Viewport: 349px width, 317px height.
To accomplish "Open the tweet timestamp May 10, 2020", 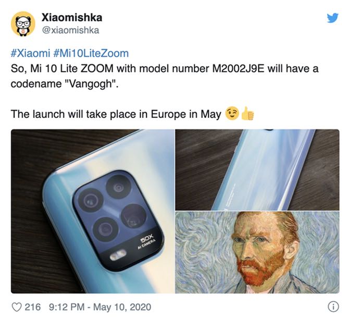I will tap(99, 307).
